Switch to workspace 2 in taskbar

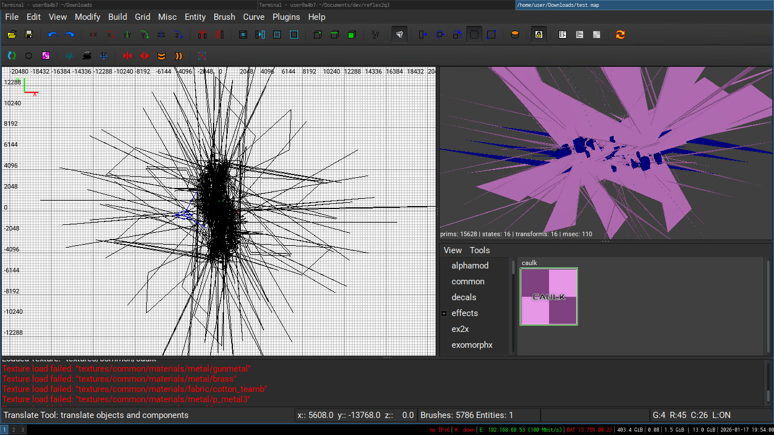tap(14, 430)
